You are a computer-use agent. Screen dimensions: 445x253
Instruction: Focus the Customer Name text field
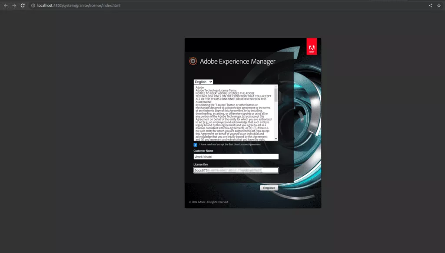tap(236, 157)
